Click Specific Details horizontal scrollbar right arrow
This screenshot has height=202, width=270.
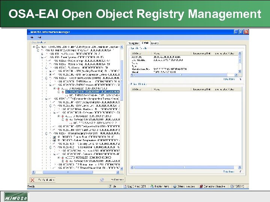[x=236, y=75]
